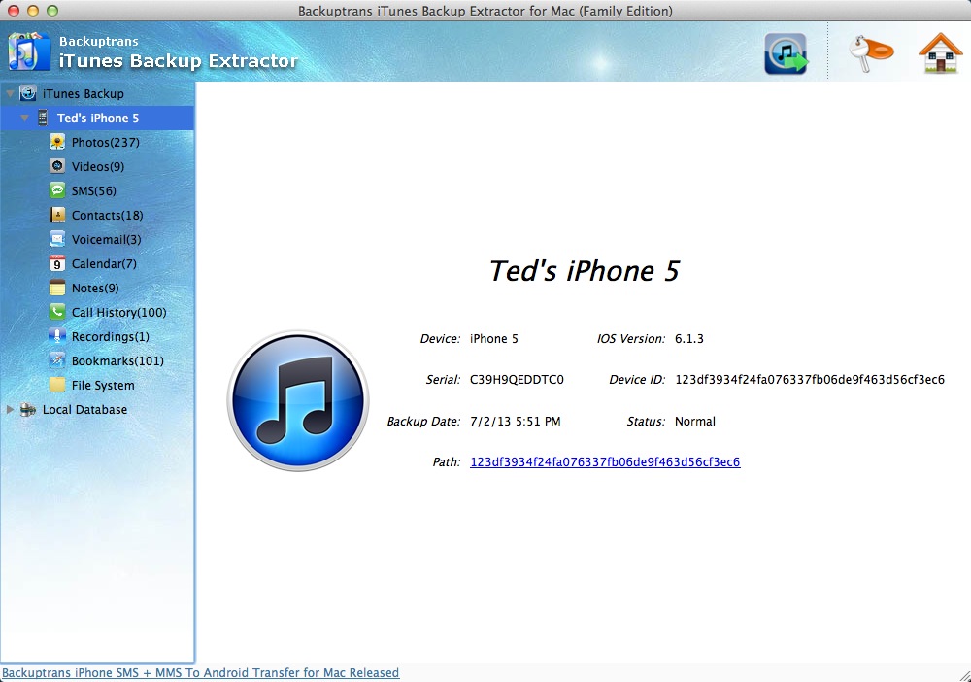
Task: Browse the File System entry
Action: (x=103, y=386)
